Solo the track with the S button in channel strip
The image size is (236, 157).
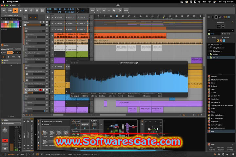point(5,145)
